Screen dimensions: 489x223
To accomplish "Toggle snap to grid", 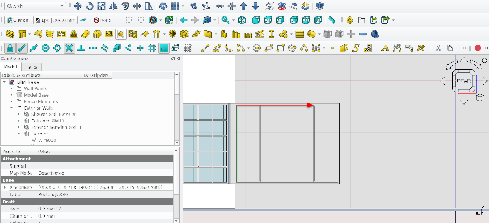I will (x=152, y=48).
